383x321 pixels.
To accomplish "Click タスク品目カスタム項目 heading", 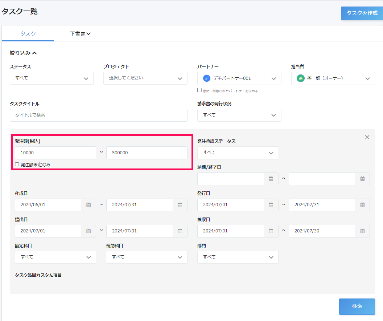I will [38, 275].
